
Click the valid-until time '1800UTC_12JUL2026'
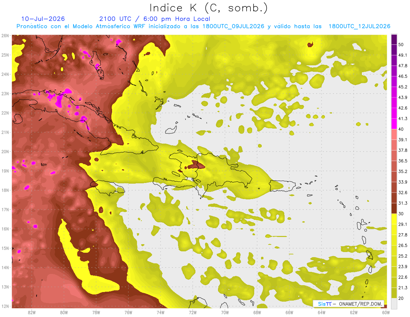(359, 26)
